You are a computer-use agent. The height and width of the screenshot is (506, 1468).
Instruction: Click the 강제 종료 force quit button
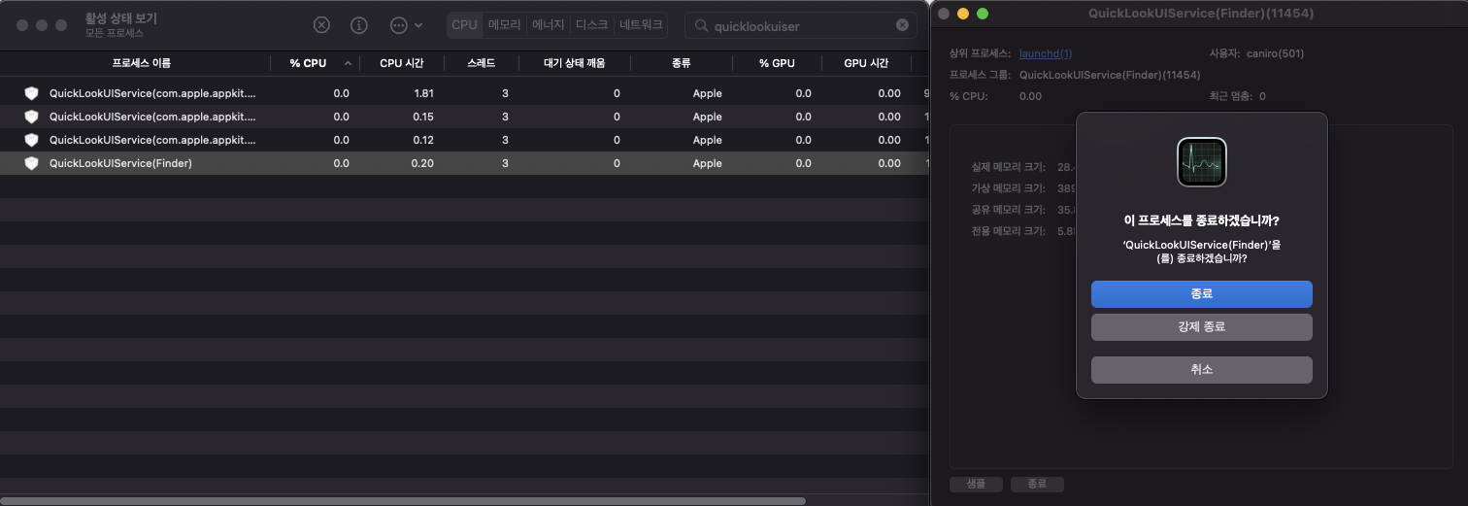pyautogui.click(x=1201, y=327)
